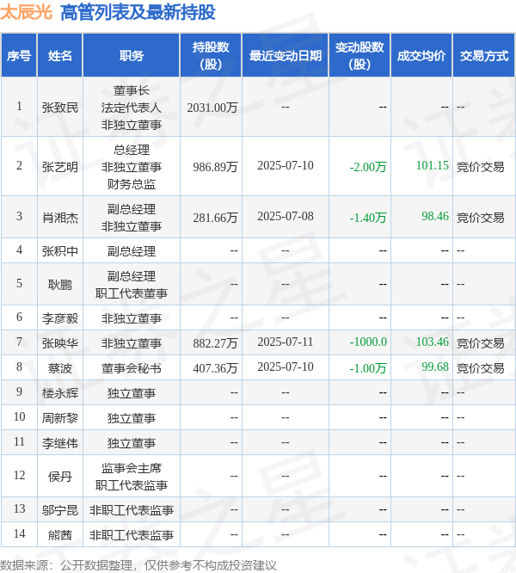Click the -2.00万 change value
The width and height of the screenshot is (516, 573).
tap(368, 167)
